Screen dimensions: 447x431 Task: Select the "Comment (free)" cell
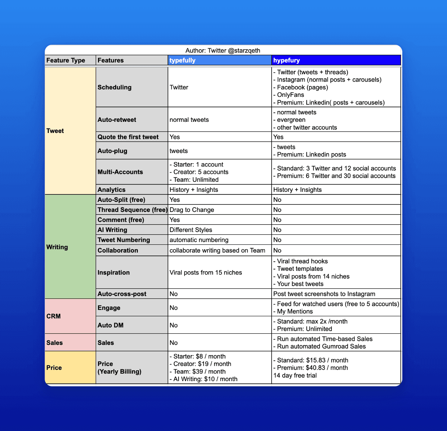pos(132,220)
